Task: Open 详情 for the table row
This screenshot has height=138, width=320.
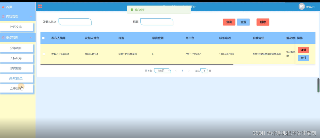Action: [x=303, y=50]
